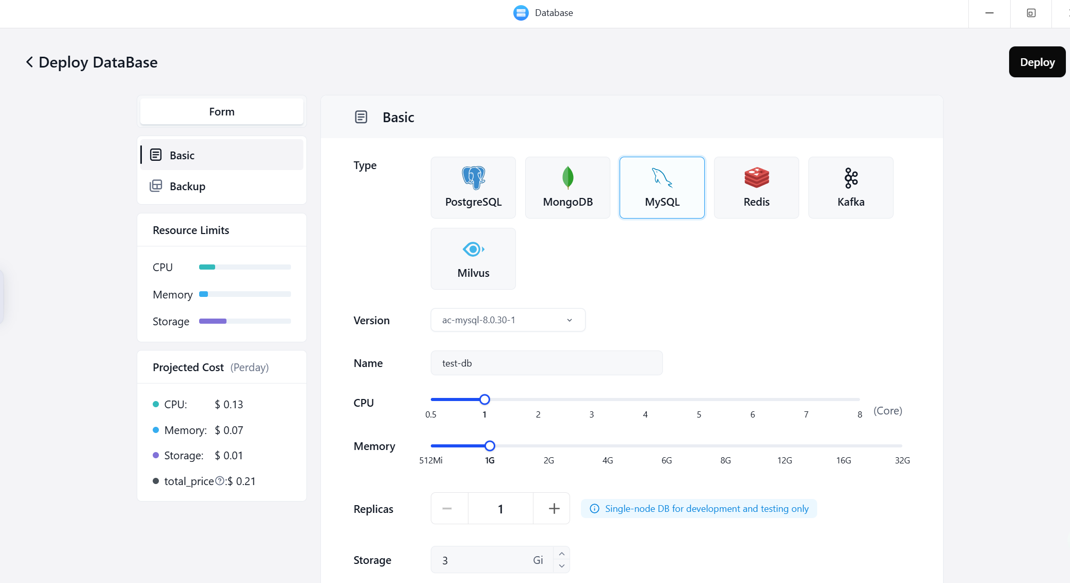Click the 8 core CPU label

point(860,414)
